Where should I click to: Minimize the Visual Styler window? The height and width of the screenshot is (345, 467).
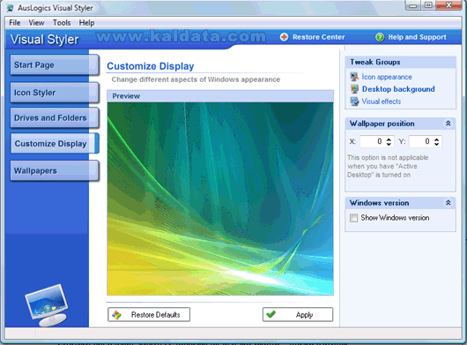tap(412, 4)
